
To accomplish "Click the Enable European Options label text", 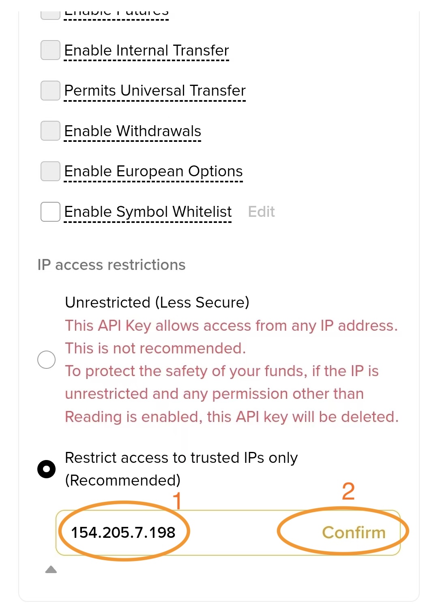I will 153,171.
